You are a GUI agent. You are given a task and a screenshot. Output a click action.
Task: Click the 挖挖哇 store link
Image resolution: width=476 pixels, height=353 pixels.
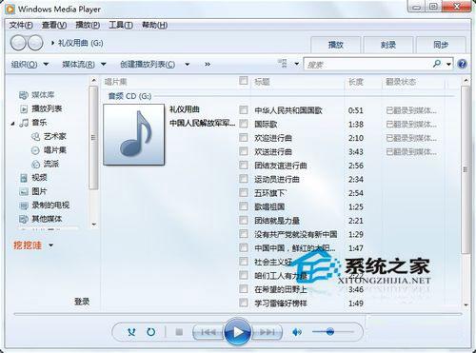(x=28, y=245)
